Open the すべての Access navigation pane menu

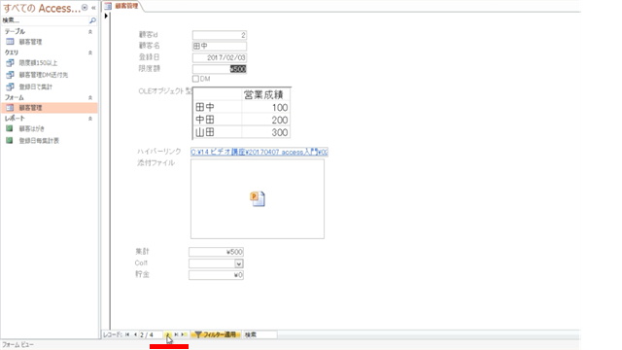85,8
